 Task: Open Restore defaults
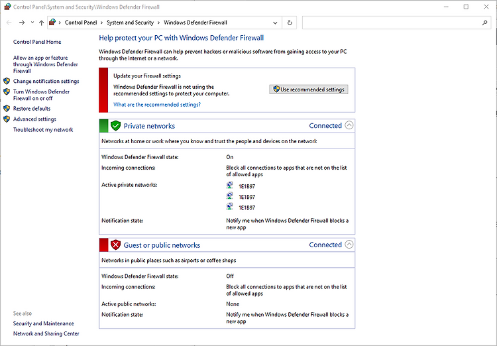coord(32,109)
